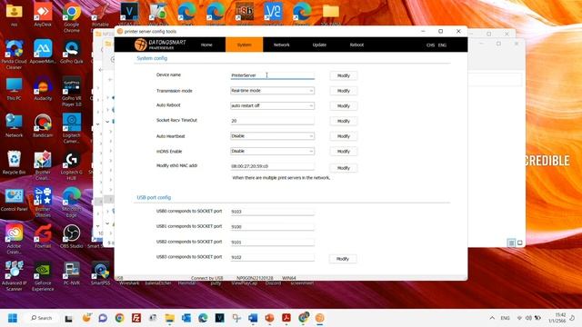Viewport: 582px width, 327px height.
Task: Select the GoPro Quik desktop icon
Action: (x=72, y=52)
